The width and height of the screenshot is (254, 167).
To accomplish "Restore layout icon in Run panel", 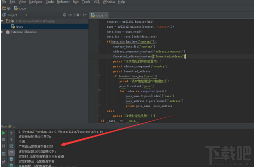I will coord(3,154).
